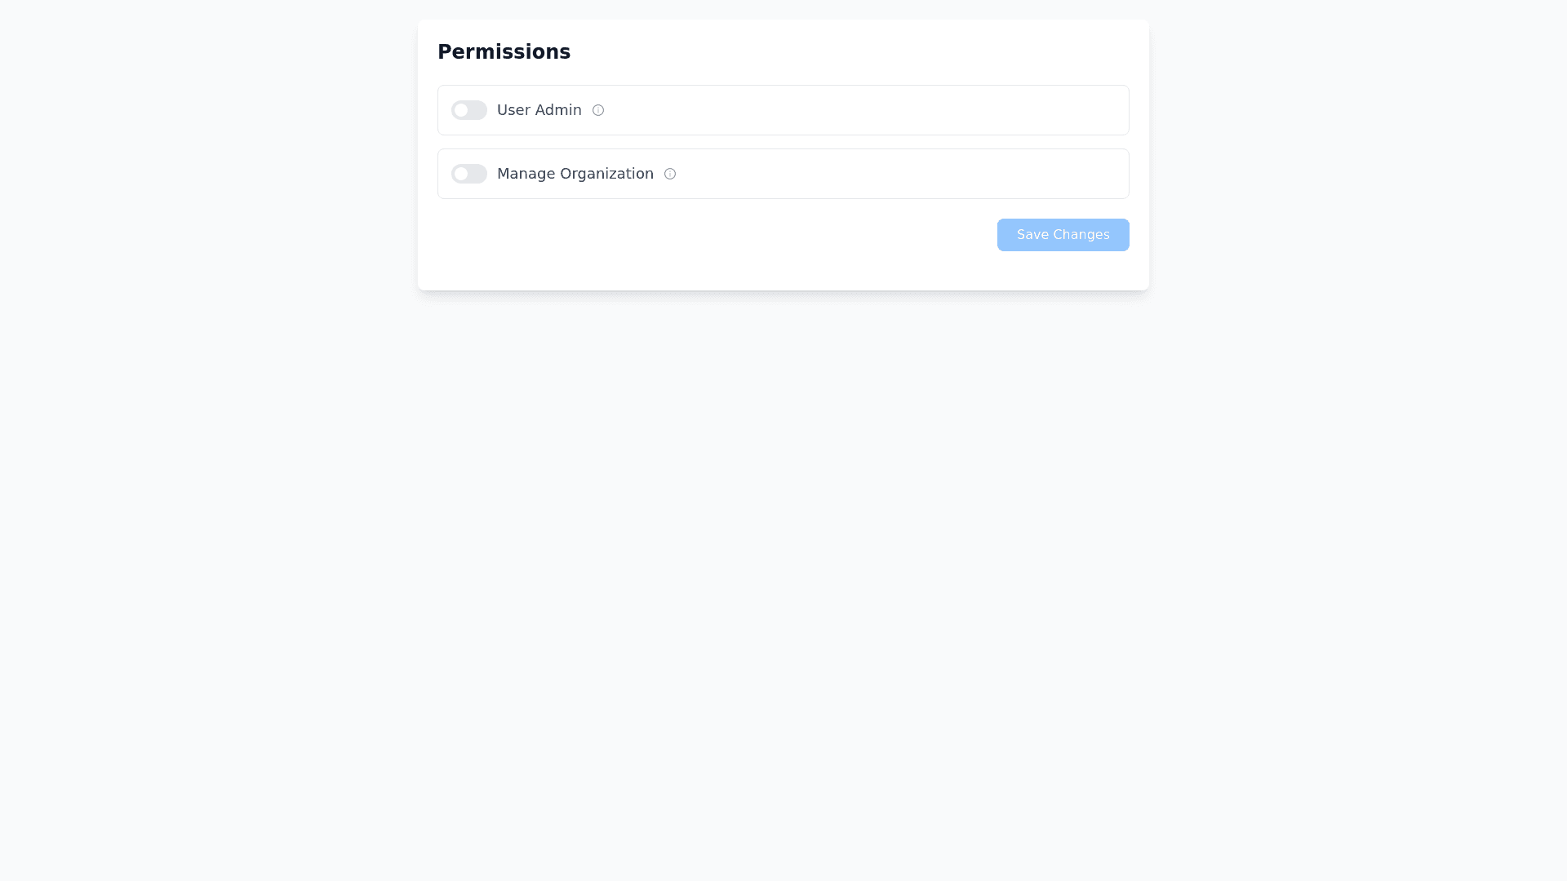This screenshot has height=881, width=1567.
Task: Save the permission changes
Action: coord(1063,235)
